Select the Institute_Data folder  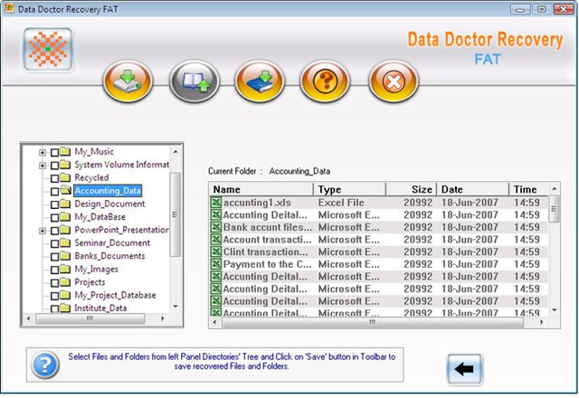click(100, 308)
